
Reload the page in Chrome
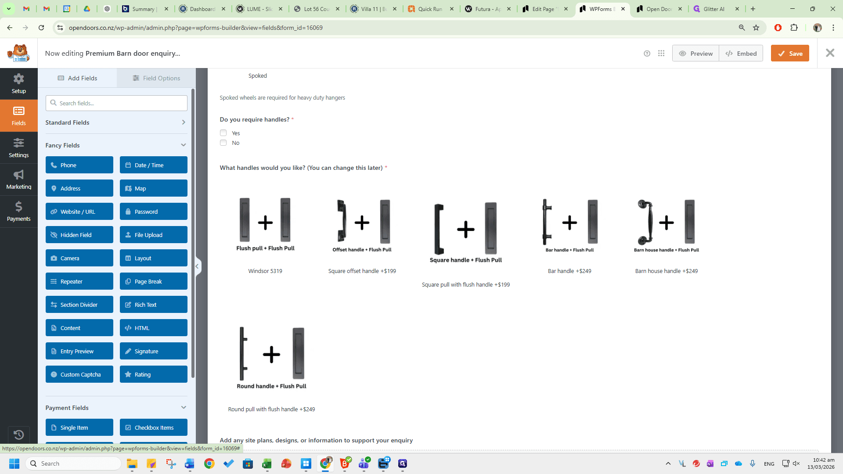point(41,28)
